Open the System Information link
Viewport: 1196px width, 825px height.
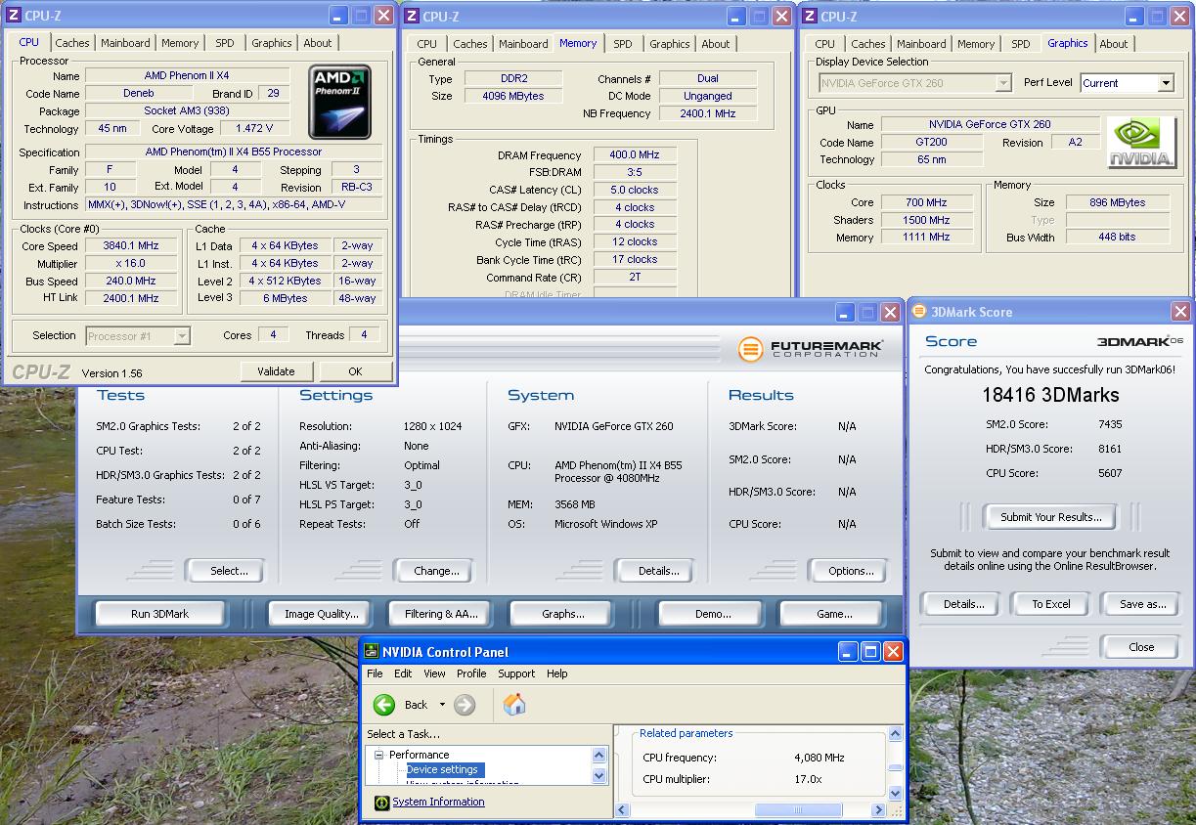(438, 803)
